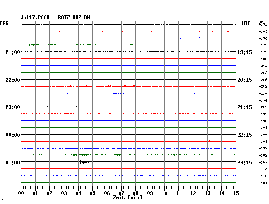Viewport: 269px width, 204px height.
Task: Select the DC offset value -182
Action: [263, 155]
